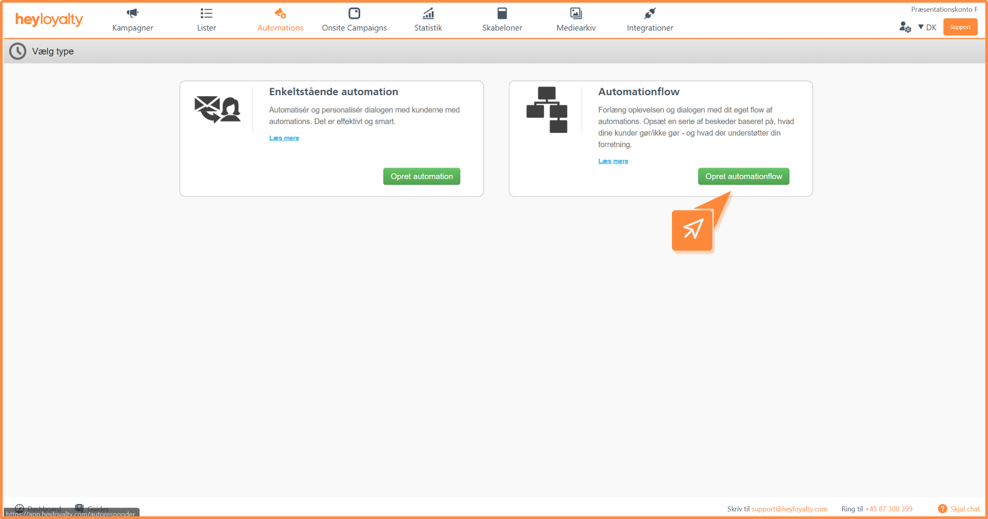Expand the DK language dropdown
This screenshot has height=519, width=988.
point(927,27)
